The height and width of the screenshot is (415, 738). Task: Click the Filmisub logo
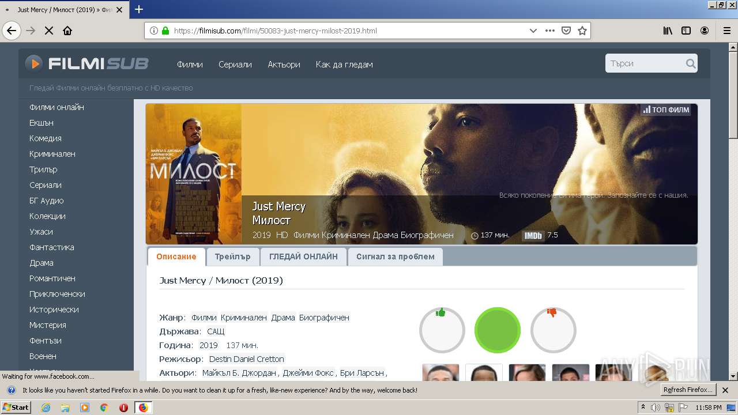pos(86,63)
